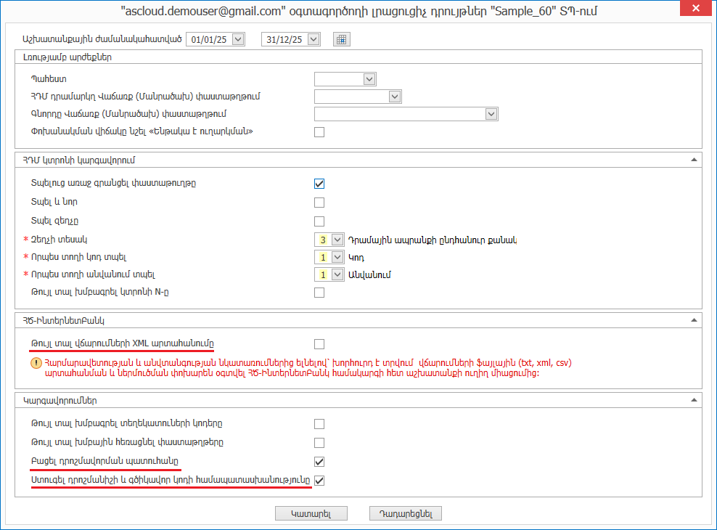The height and width of the screenshot is (530, 717).
Task: Open the ՀԴՄ դրամարկղ Վաճառք dropdown
Action: click(395, 97)
